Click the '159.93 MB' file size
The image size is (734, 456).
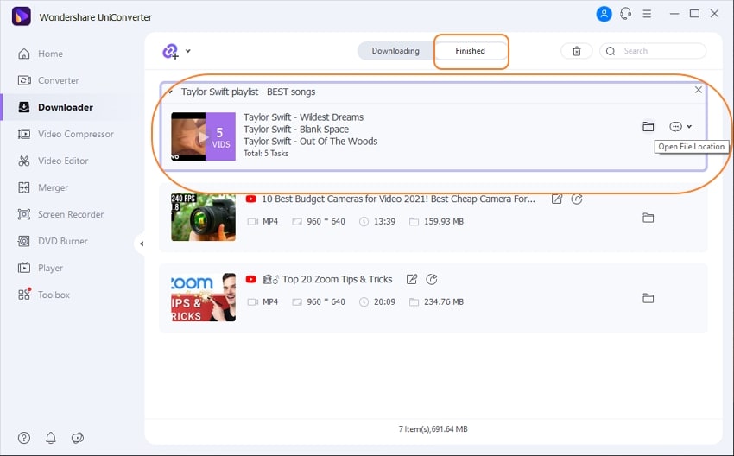click(x=444, y=221)
